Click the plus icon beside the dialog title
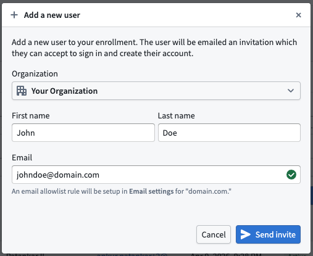This screenshot has width=313, height=256. coord(14,15)
